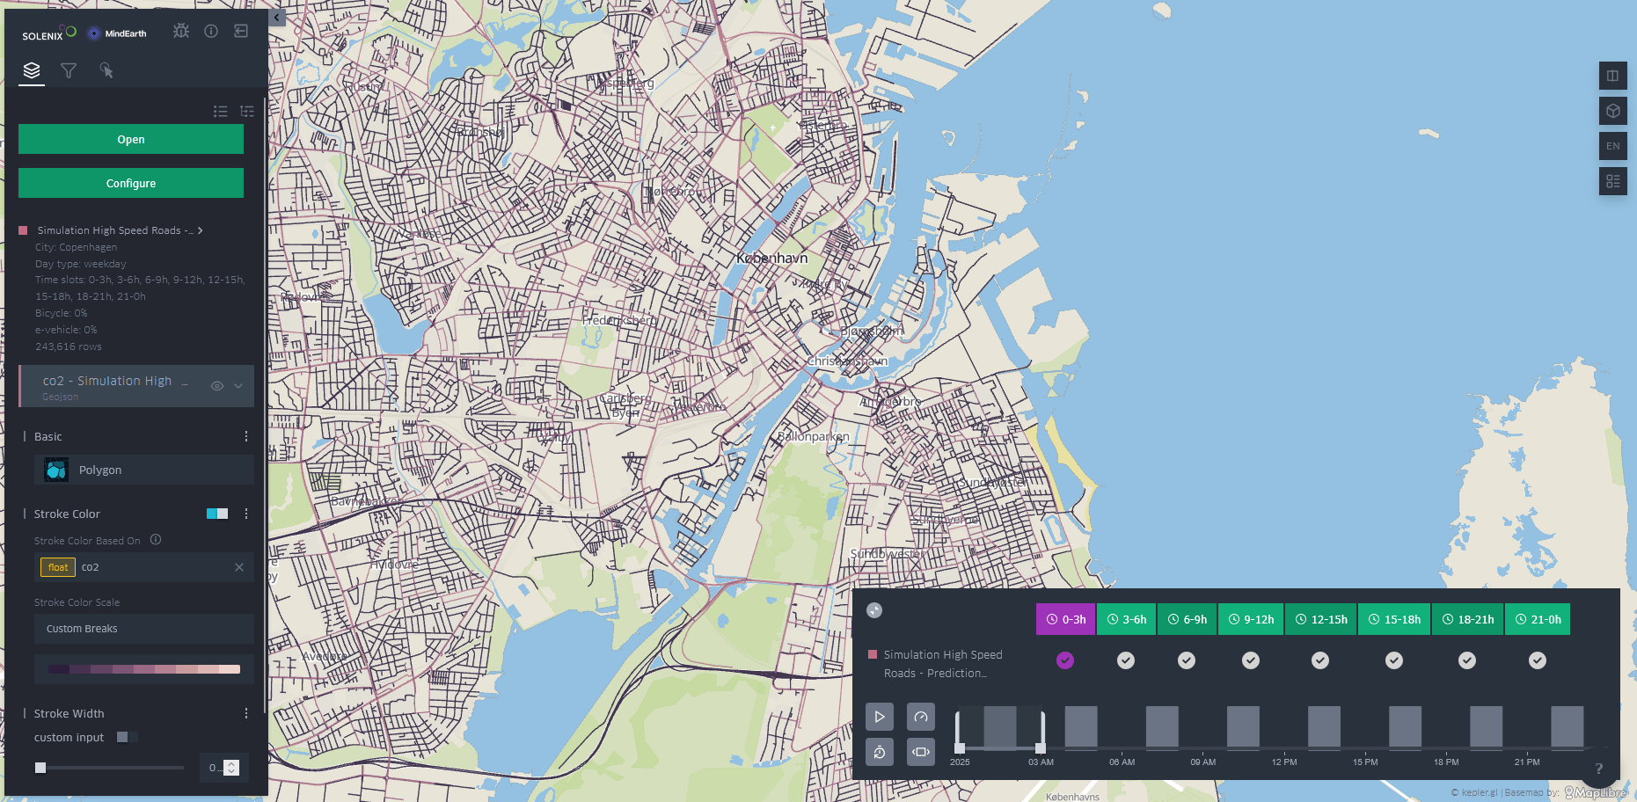Expand the co2 layer chevron
Viewport: 1637px width, 802px height.
pos(238,386)
